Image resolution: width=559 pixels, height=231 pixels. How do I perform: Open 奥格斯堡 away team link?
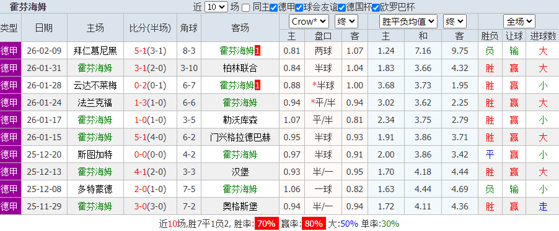[240, 206]
